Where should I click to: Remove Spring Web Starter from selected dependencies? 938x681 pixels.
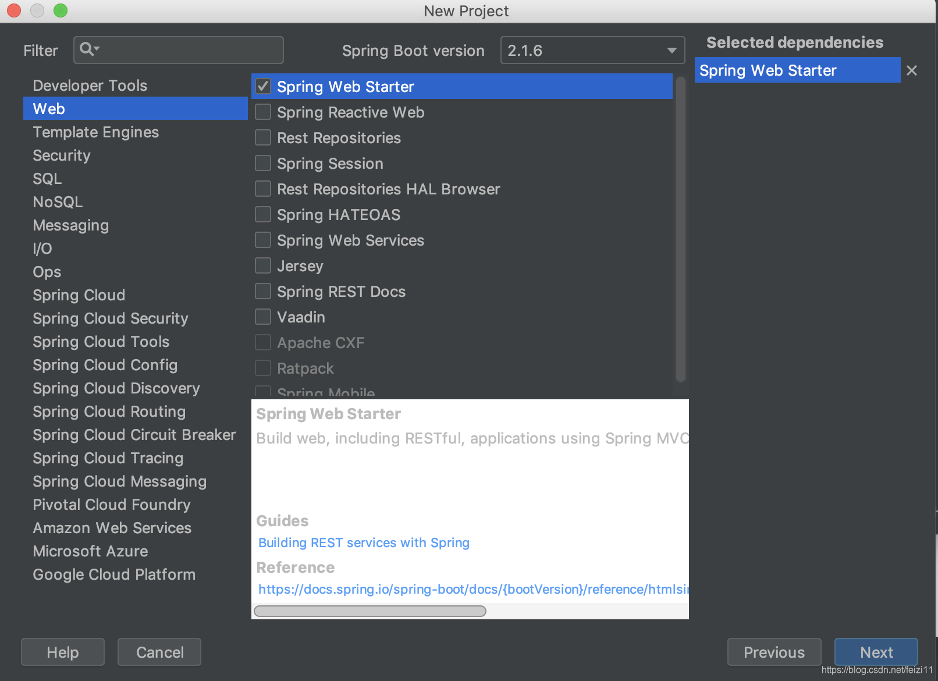pyautogui.click(x=912, y=70)
